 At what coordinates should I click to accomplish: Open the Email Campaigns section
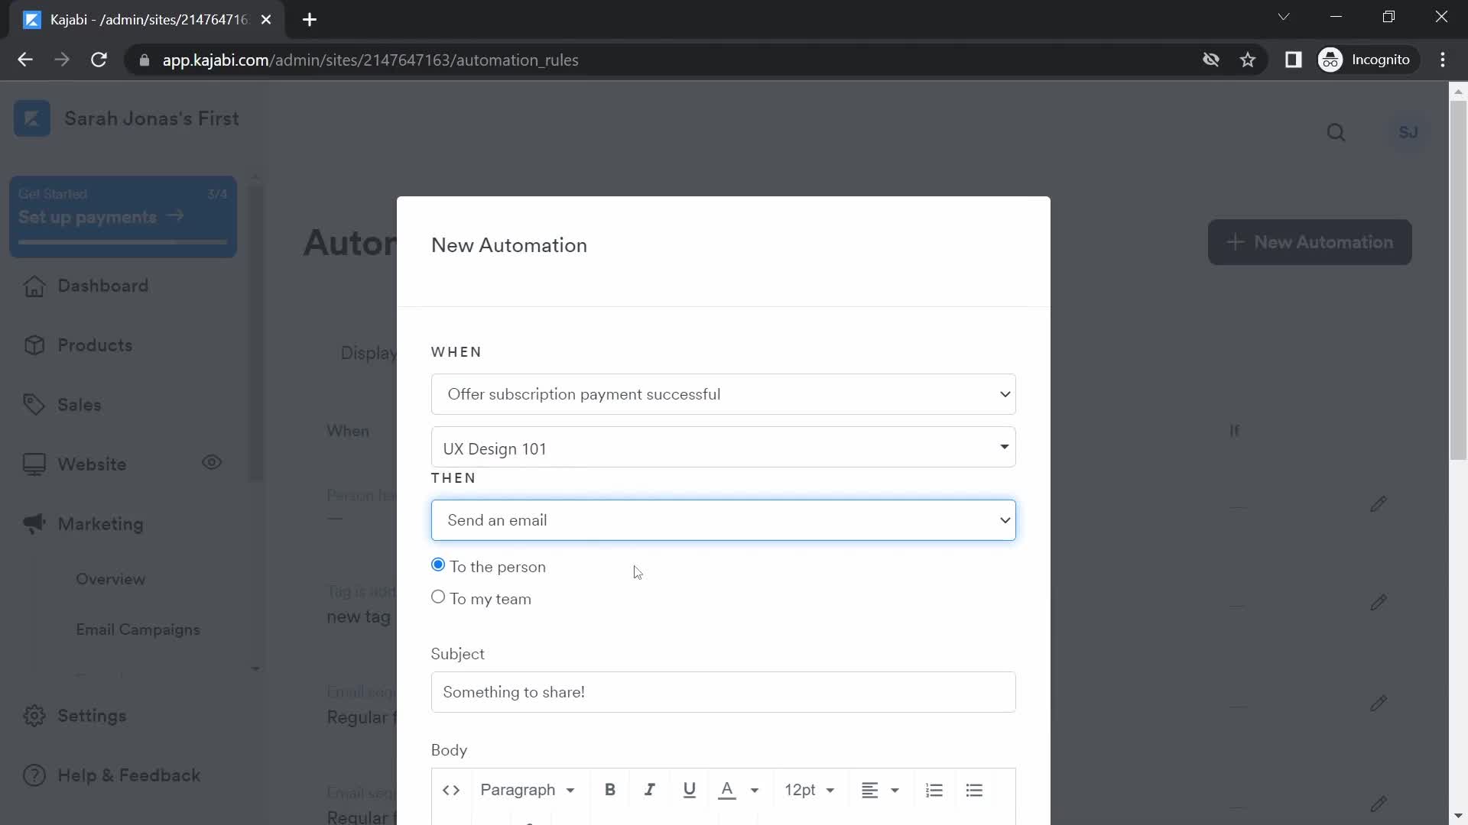coord(137,629)
